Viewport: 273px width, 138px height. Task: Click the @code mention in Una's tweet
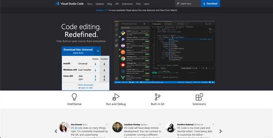tap(78, 128)
